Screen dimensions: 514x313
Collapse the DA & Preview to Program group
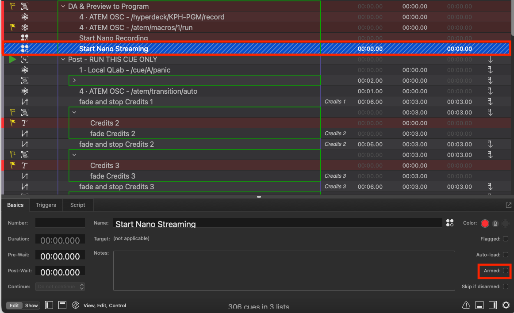(x=63, y=6)
